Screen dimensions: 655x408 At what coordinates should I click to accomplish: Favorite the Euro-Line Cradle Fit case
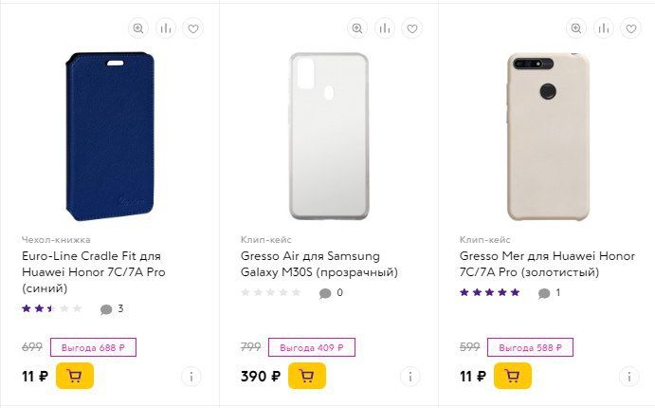(193, 28)
